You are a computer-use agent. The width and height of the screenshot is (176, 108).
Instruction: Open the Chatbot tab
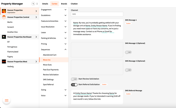tap(74, 4)
